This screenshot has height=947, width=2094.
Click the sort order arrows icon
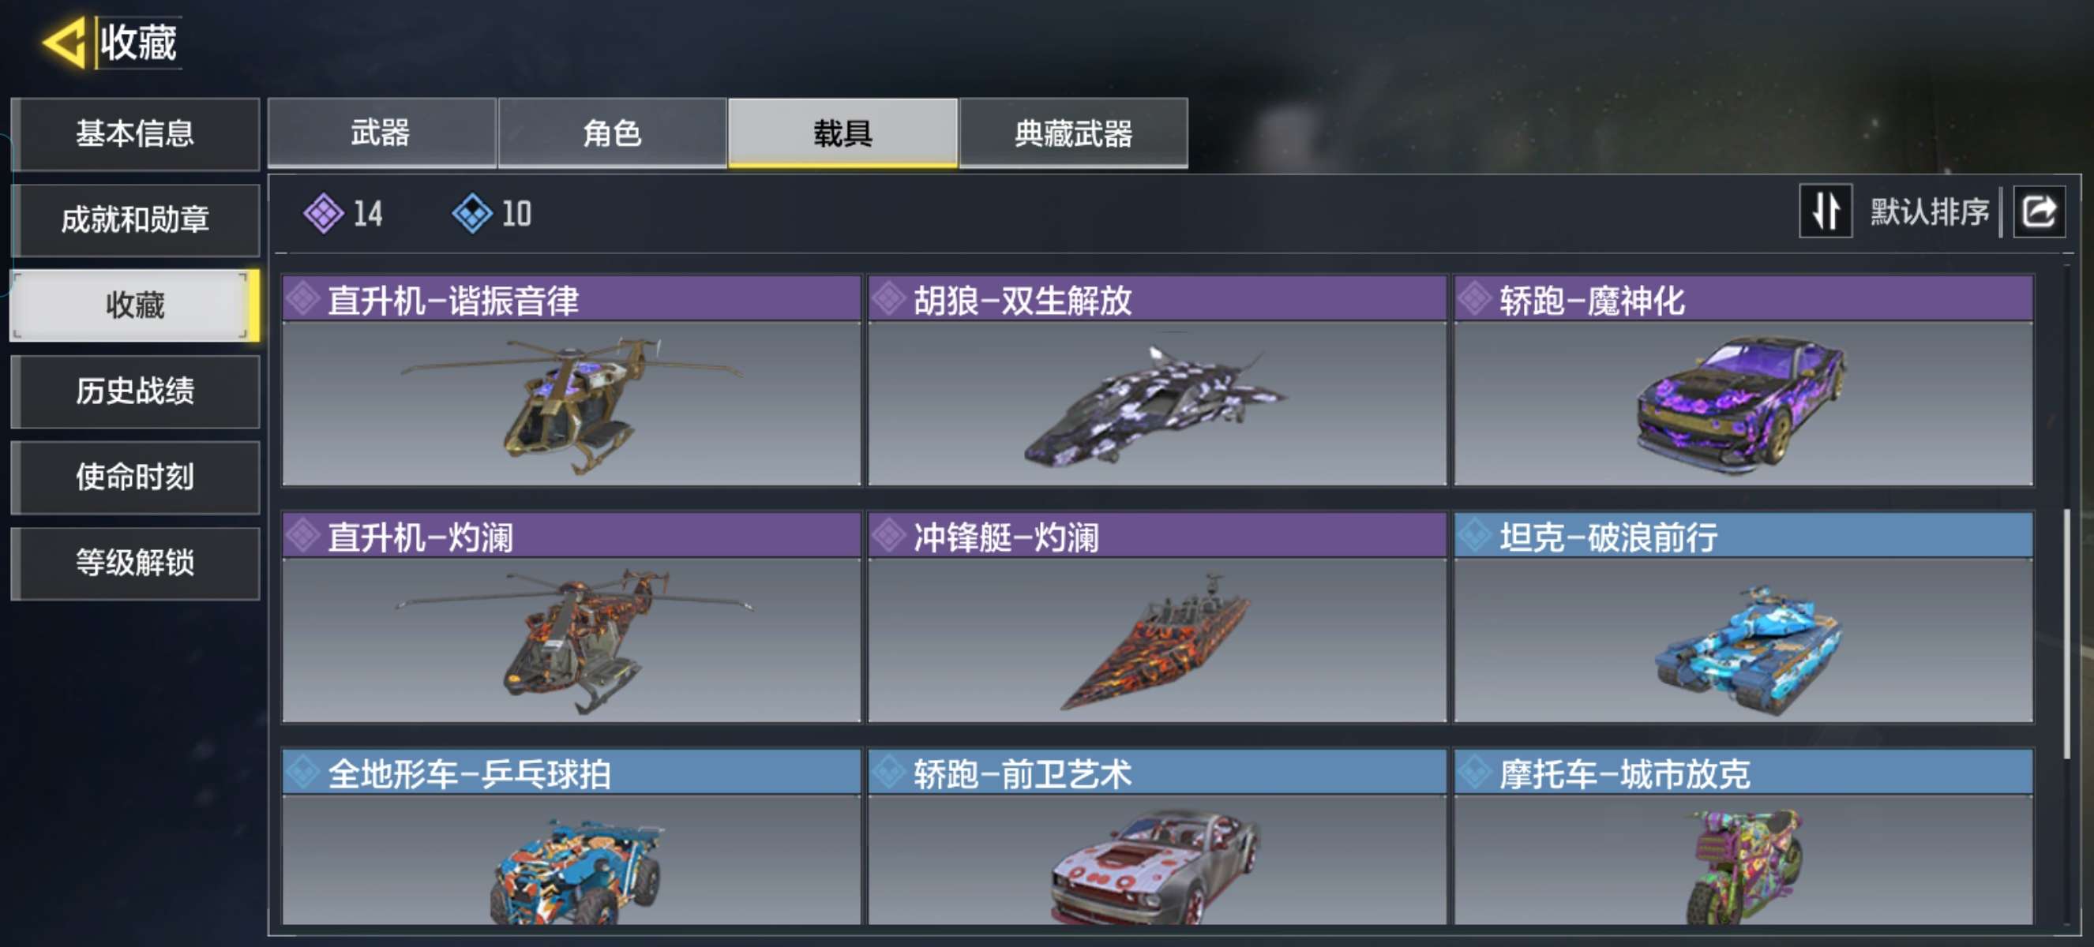[1826, 211]
